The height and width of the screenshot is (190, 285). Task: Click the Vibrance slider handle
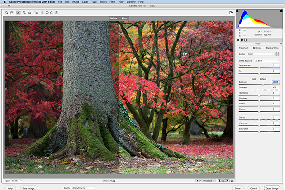259,126
